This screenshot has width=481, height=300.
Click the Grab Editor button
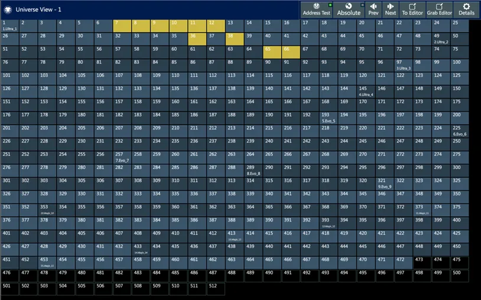coord(439,9)
